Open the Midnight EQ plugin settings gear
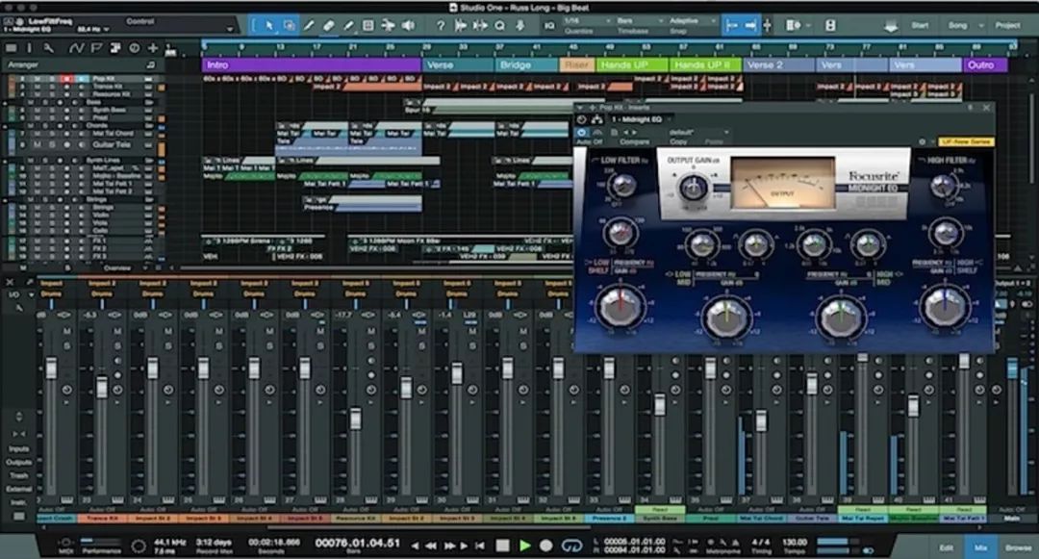 [x=921, y=141]
